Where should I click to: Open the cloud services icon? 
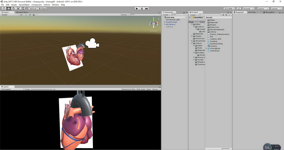239,9
